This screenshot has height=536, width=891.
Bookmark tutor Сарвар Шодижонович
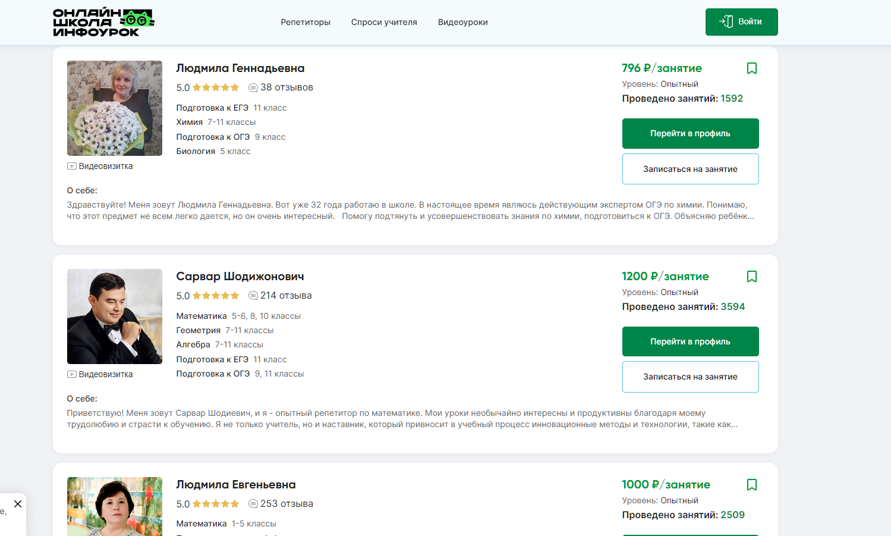coord(751,277)
